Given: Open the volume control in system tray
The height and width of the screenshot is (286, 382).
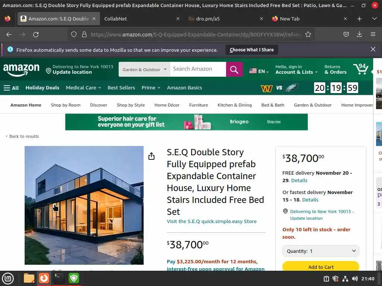Looking at the screenshot, I should pos(355,279).
